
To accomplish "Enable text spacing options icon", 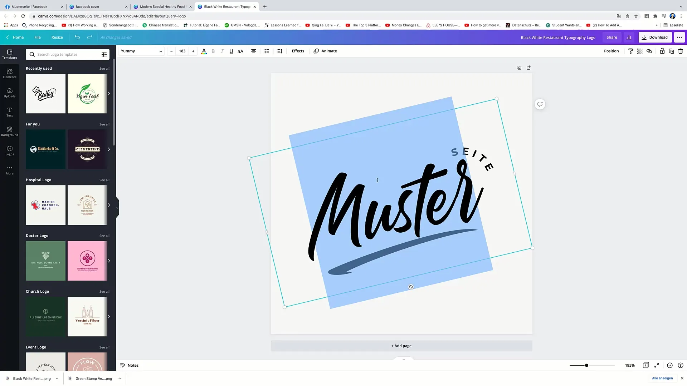I will [280, 51].
